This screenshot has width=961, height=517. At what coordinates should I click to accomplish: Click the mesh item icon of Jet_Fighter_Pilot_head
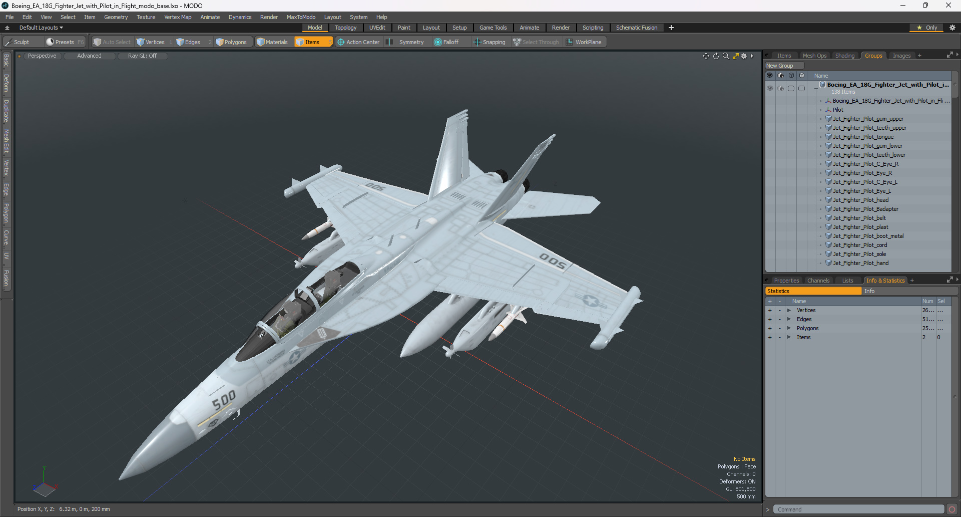point(828,200)
